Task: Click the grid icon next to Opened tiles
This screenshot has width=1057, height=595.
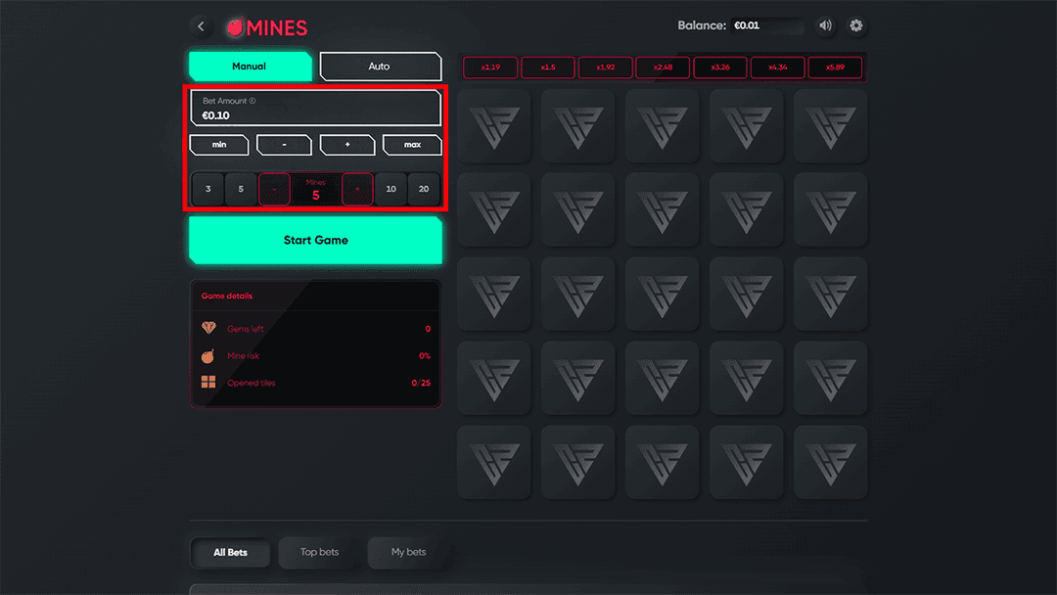Action: 207,383
